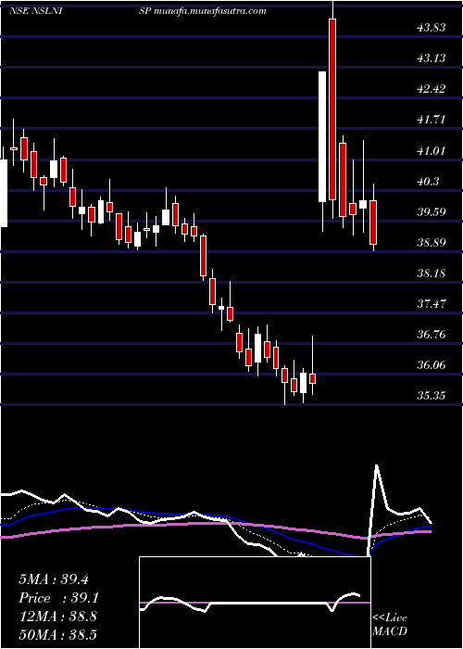Click the 38.89 price axis label
Image resolution: width=463 pixels, height=649 pixels.
(x=432, y=243)
